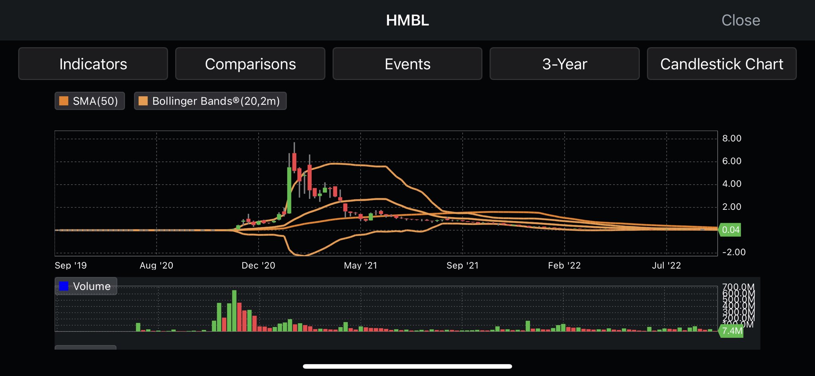Select the Volume indicator label
Image resolution: width=815 pixels, height=376 pixels.
click(x=86, y=286)
